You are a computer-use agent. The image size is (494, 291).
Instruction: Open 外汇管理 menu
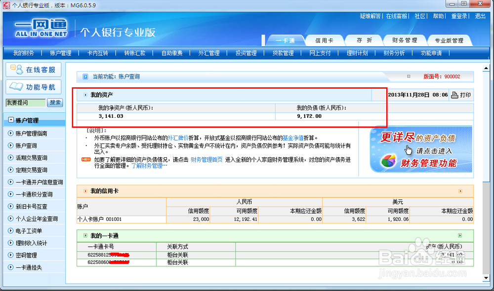(209, 53)
